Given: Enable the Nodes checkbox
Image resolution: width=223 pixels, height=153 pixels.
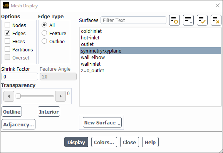Looking at the screenshot, I should point(7,25).
